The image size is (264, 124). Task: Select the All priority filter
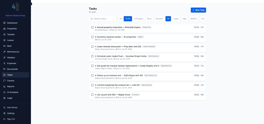[x=168, y=19]
